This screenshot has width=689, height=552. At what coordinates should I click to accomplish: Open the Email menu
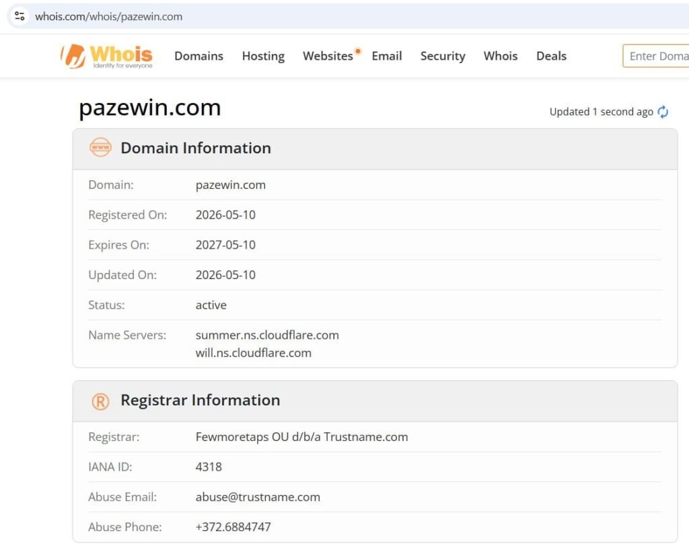point(387,56)
